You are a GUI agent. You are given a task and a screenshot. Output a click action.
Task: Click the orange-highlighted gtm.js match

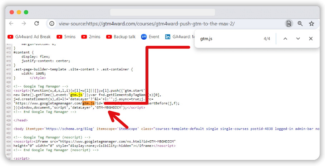coord(88,103)
